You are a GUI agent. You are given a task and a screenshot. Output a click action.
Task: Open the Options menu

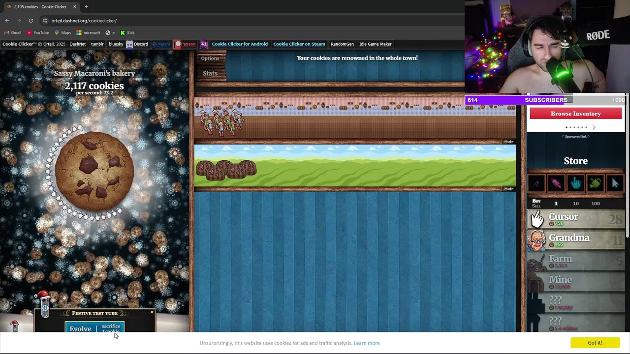[x=210, y=59]
